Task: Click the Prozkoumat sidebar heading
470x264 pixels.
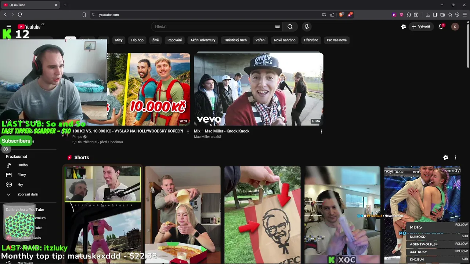Action: (x=17, y=157)
